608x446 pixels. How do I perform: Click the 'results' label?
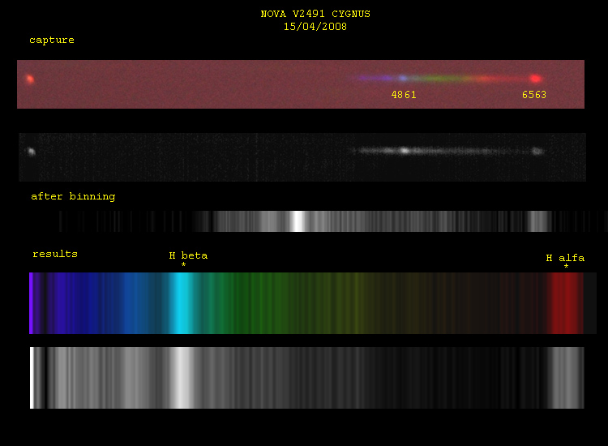click(x=55, y=254)
